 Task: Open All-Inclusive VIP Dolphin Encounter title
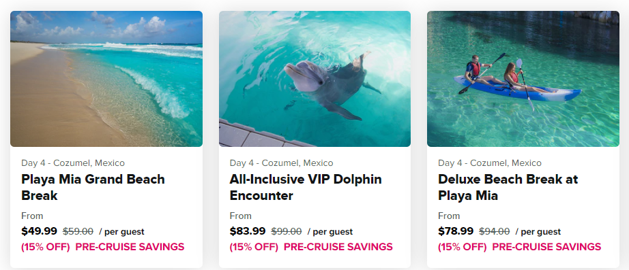click(x=306, y=187)
